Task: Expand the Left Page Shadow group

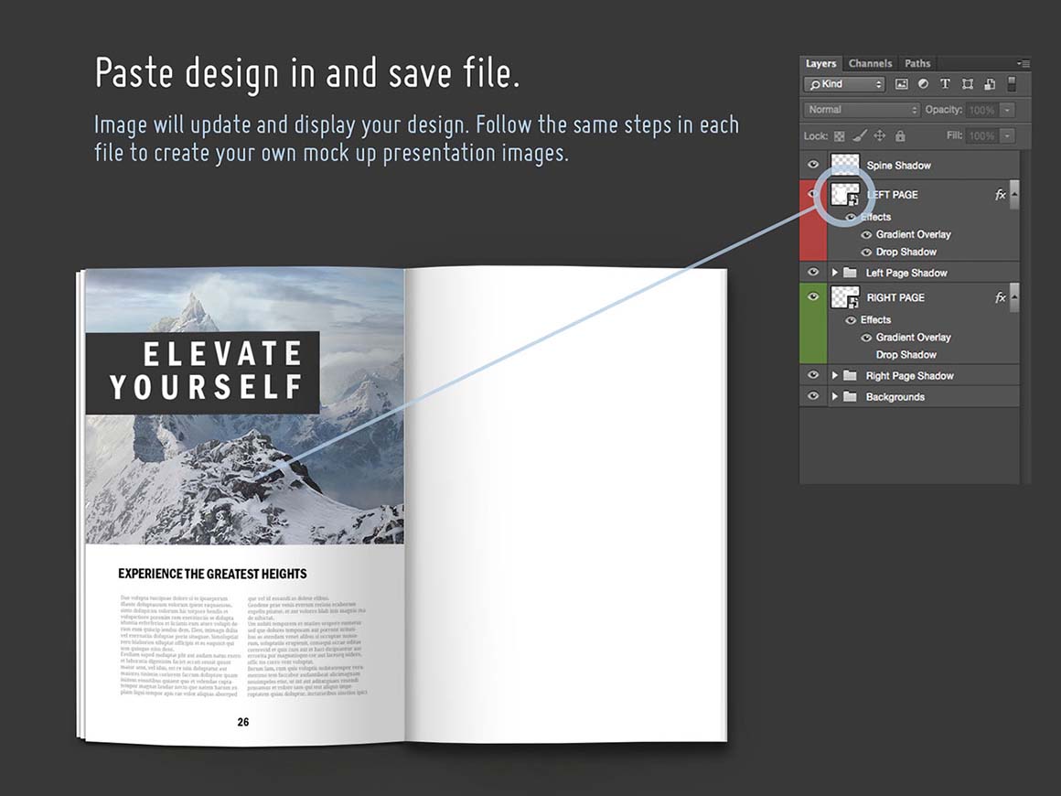Action: (835, 273)
